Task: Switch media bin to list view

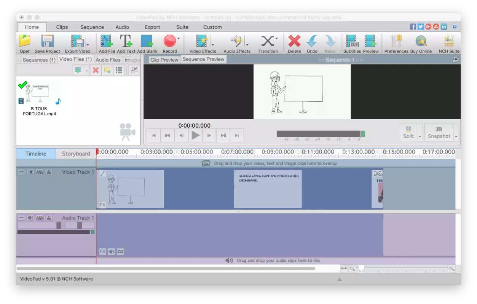Action: (119, 70)
